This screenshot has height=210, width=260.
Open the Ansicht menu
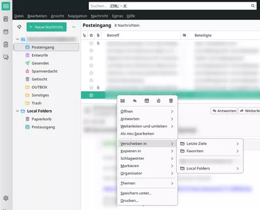click(x=57, y=16)
